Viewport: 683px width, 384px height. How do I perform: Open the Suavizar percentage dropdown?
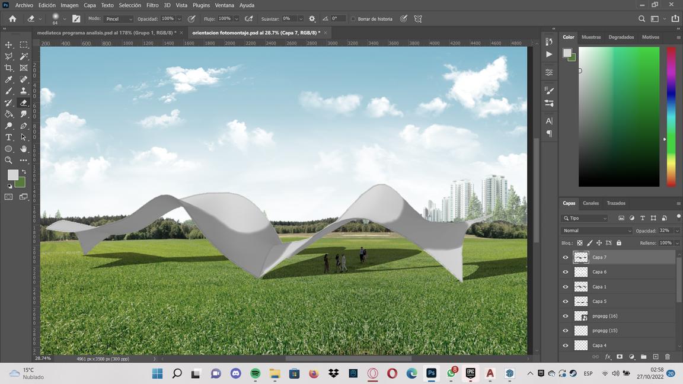[x=301, y=19]
